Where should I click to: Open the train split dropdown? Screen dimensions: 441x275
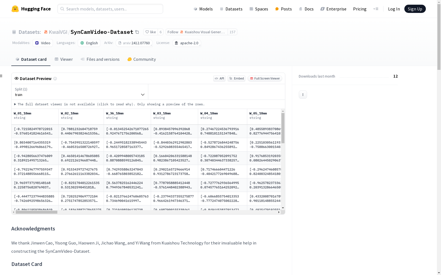(80, 92)
